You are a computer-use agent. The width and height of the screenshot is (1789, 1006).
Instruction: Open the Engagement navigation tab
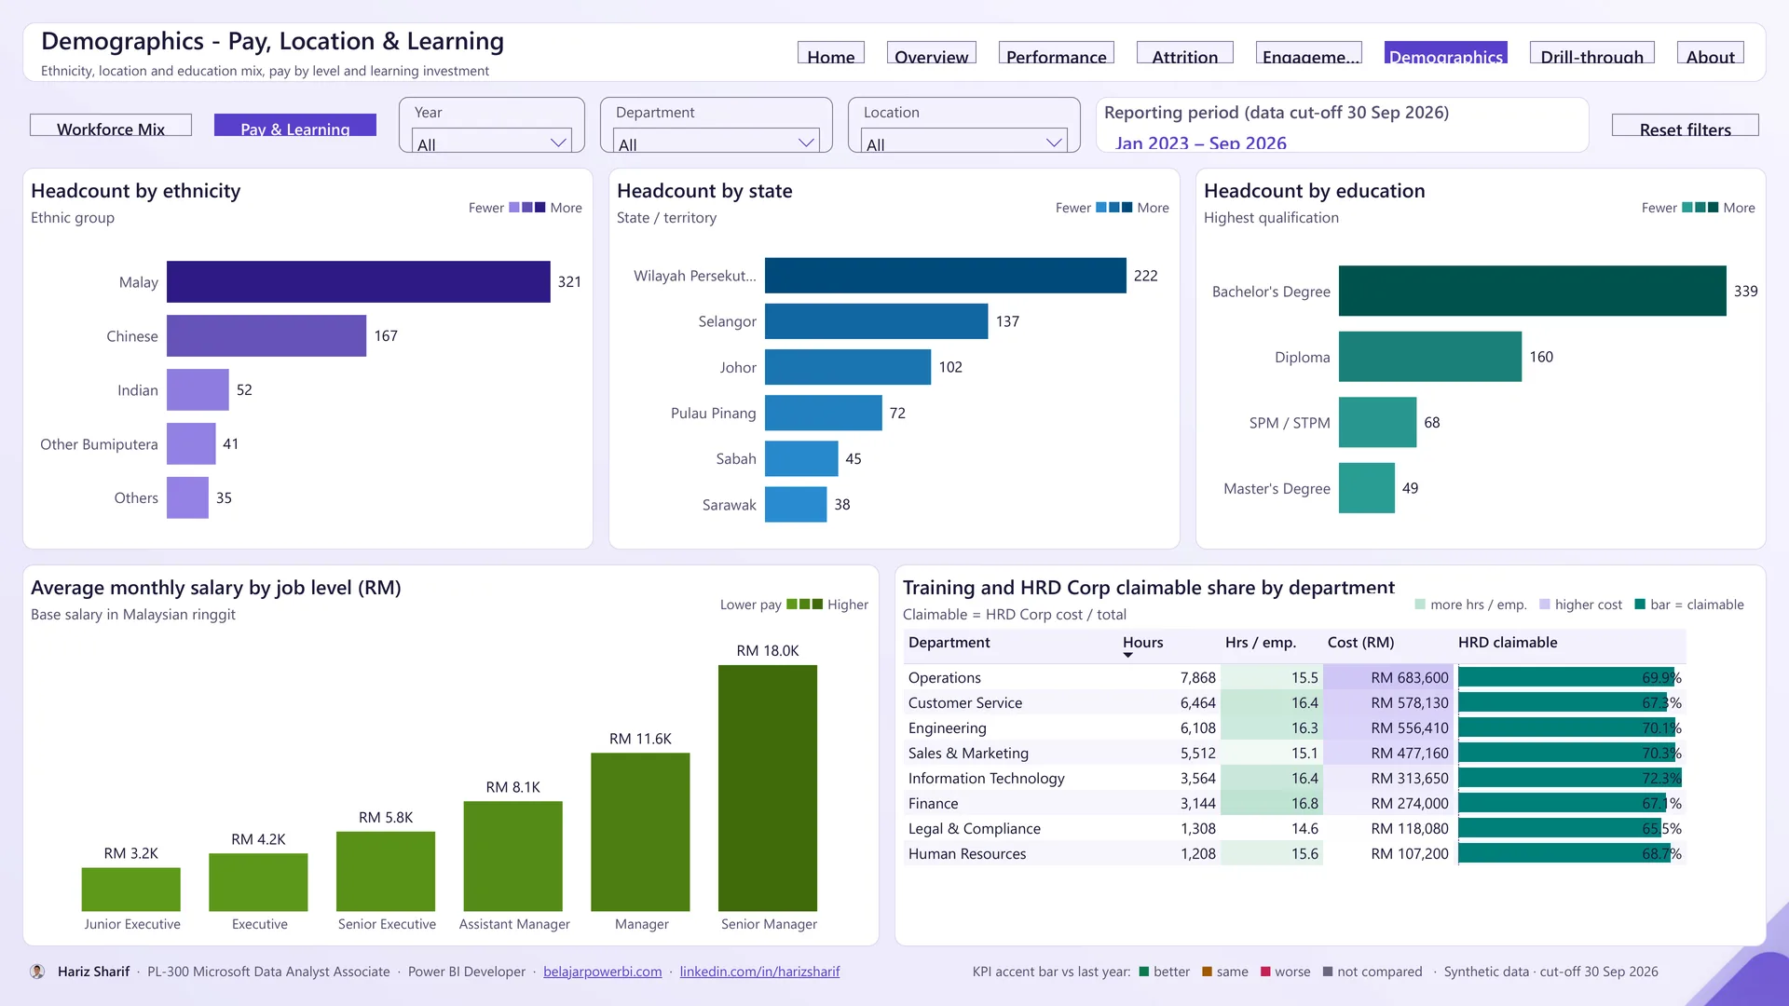click(1308, 53)
